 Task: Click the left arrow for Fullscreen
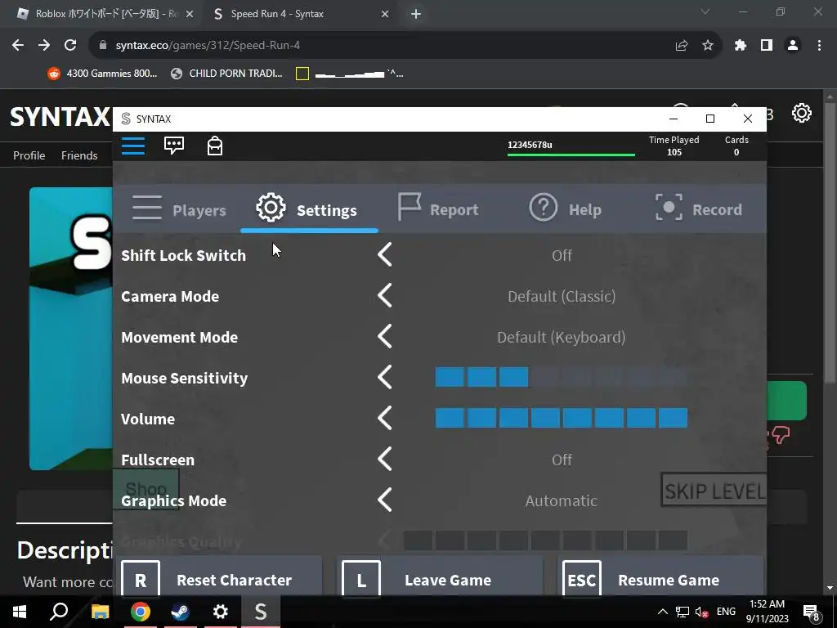pos(385,460)
